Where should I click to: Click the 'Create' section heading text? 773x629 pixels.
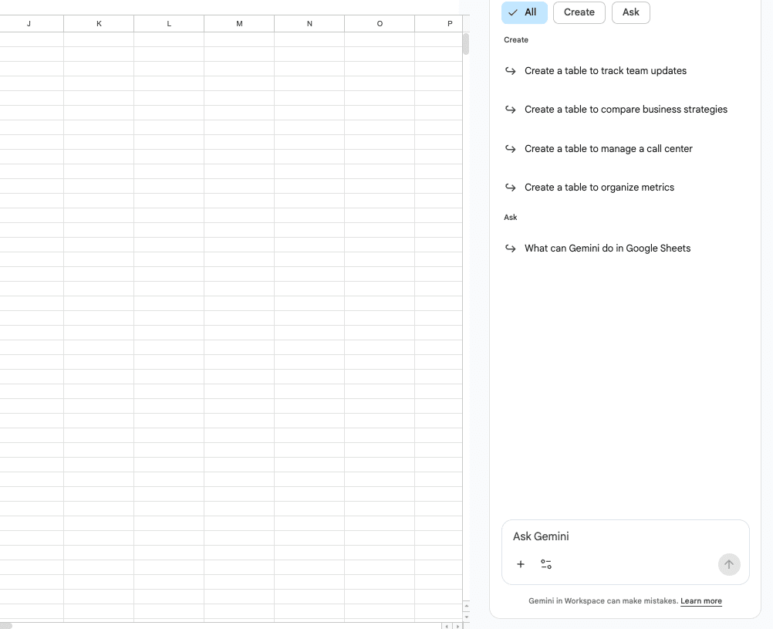point(516,40)
